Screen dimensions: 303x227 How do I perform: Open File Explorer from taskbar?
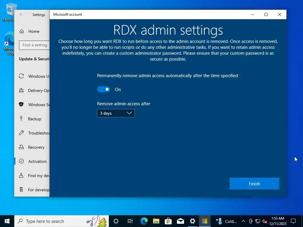[x=156, y=221]
